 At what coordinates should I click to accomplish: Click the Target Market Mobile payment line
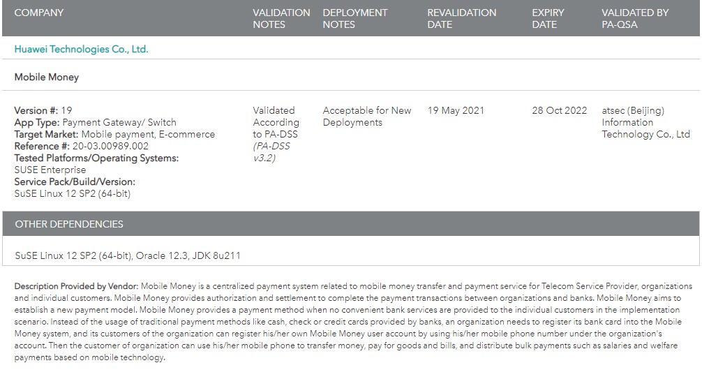pyautogui.click(x=114, y=134)
